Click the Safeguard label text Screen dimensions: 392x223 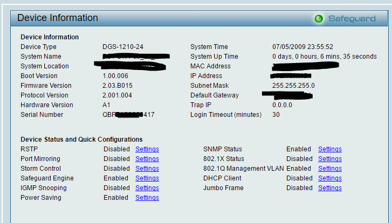352,19
